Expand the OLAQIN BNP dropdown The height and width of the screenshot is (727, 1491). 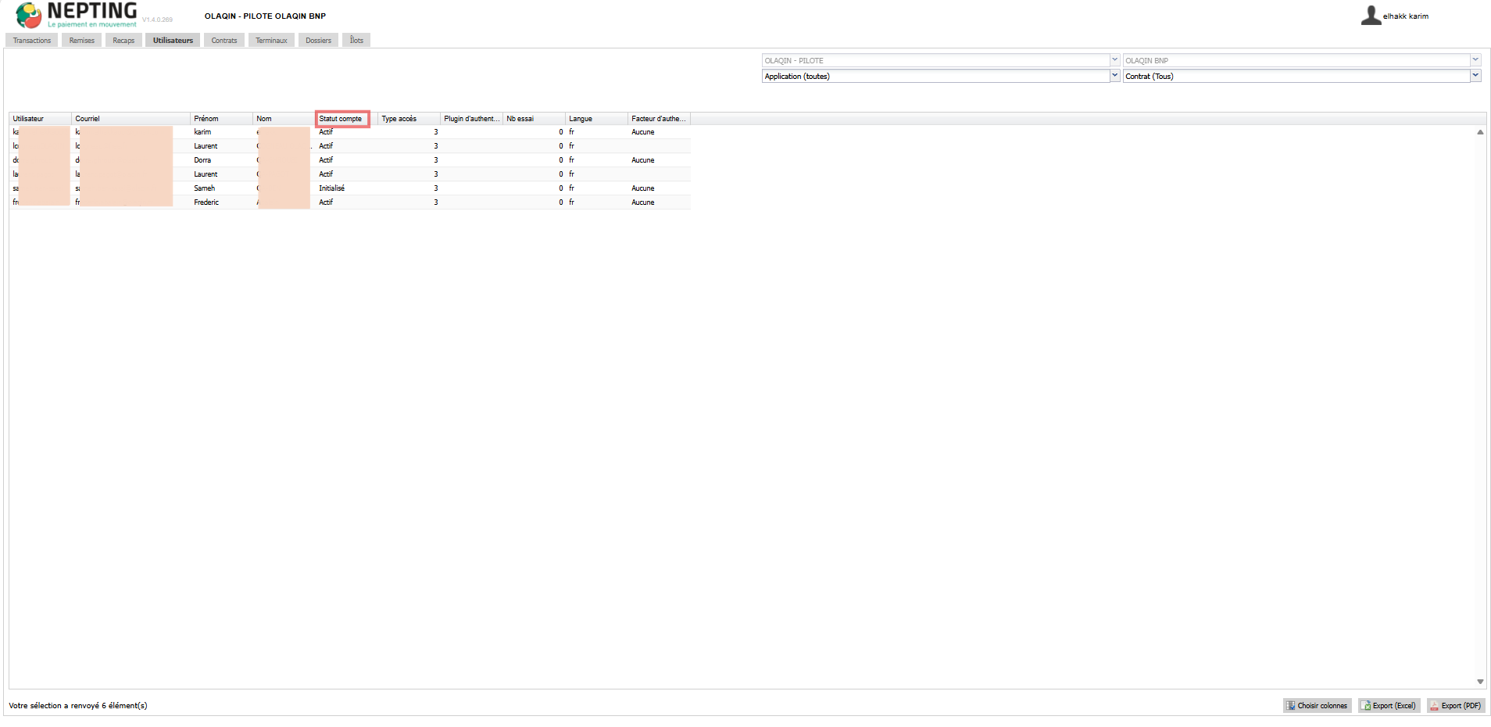pyautogui.click(x=1475, y=60)
